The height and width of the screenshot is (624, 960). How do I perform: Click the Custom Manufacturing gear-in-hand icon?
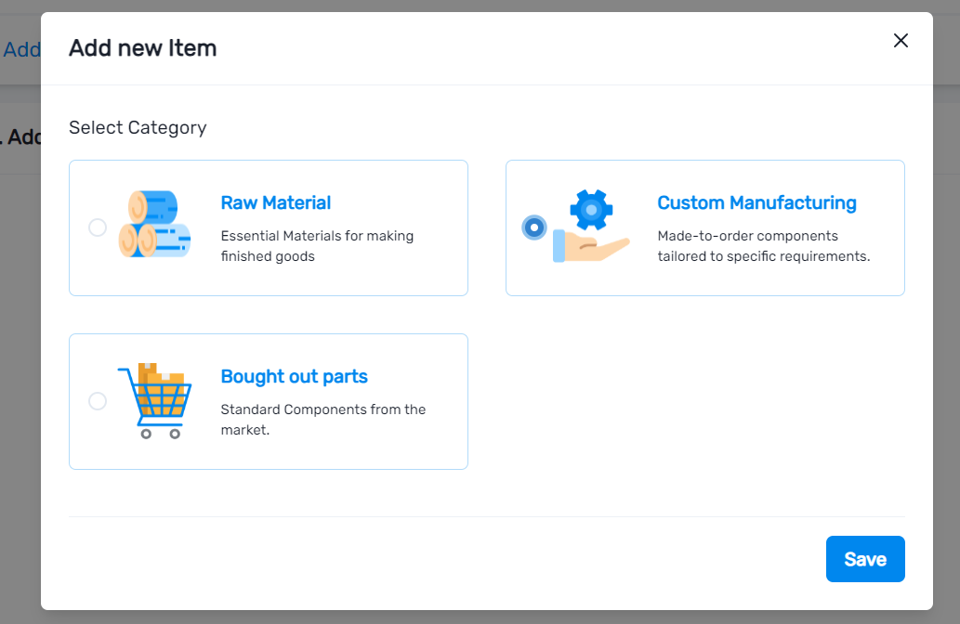[x=591, y=226]
